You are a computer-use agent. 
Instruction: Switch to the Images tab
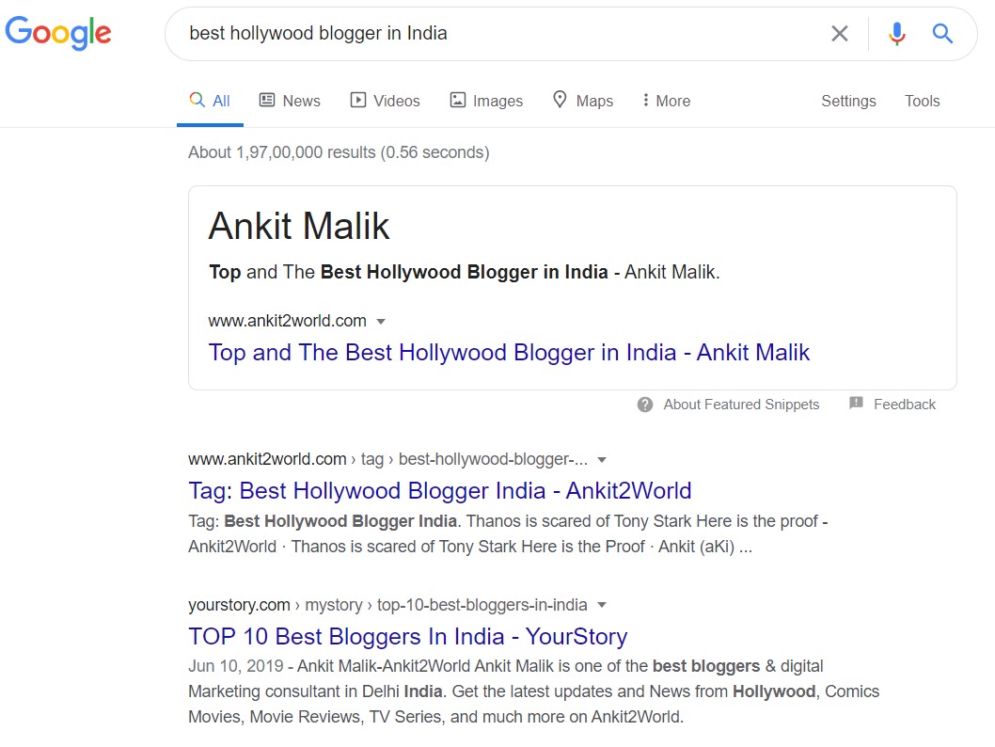pyautogui.click(x=486, y=101)
